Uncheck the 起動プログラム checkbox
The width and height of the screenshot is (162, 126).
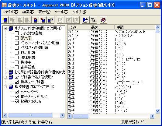pos(17,101)
